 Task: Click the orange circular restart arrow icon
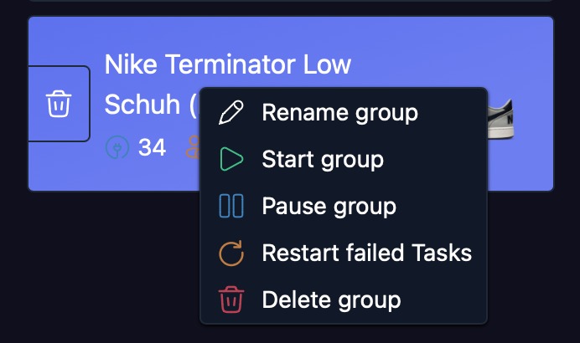click(230, 253)
